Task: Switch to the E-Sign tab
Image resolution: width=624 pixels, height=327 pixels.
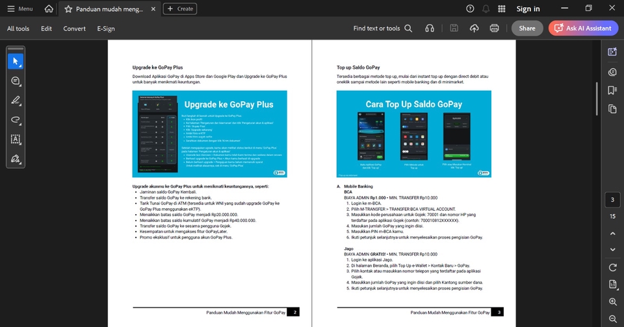Action: click(106, 29)
